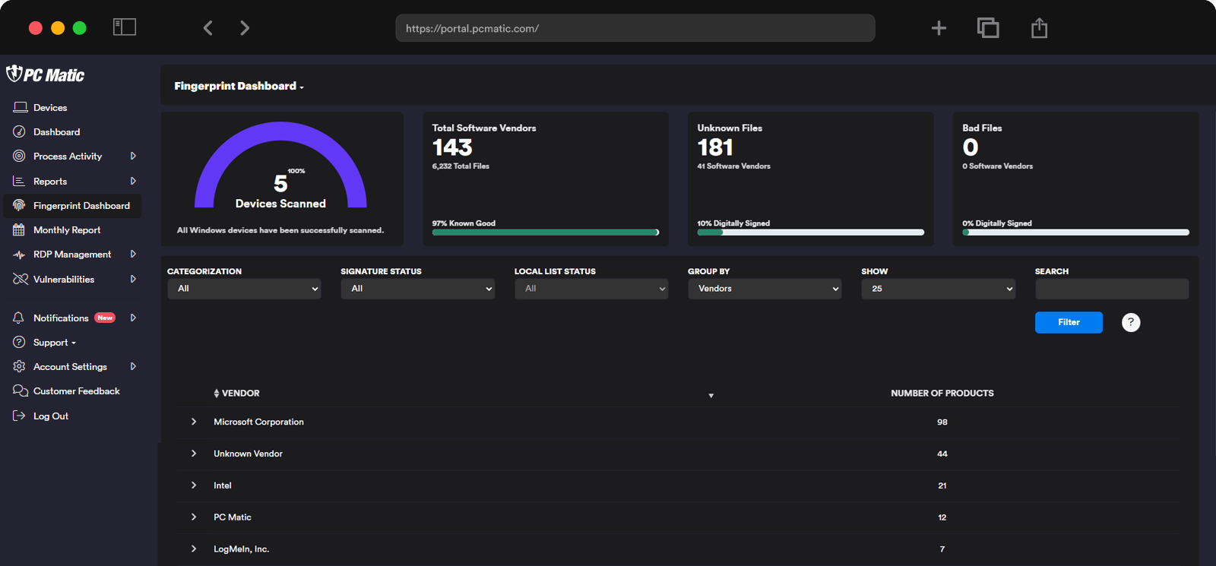Go to Devices in the sidebar
This screenshot has width=1216, height=566.
click(x=50, y=107)
